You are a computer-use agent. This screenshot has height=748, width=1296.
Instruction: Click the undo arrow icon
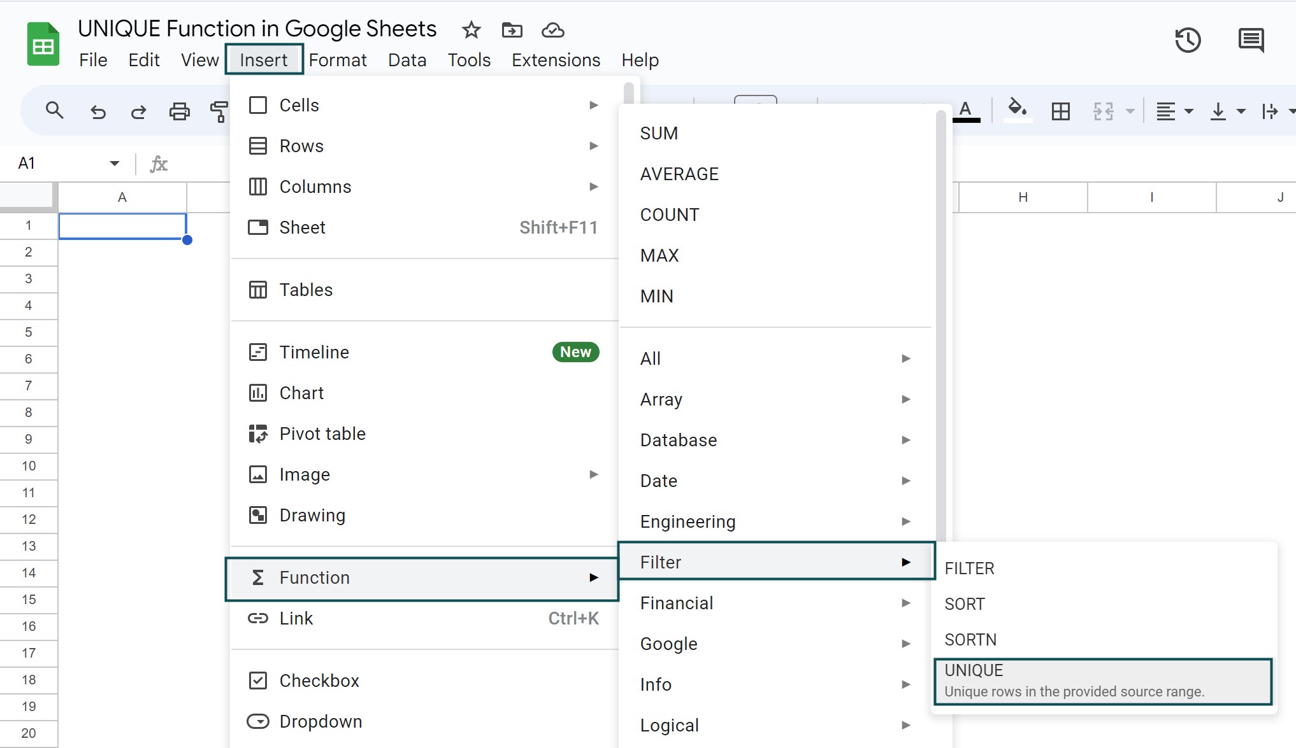[97, 111]
